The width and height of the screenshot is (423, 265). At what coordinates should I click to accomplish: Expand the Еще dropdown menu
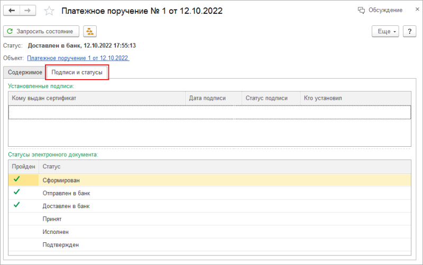point(385,32)
